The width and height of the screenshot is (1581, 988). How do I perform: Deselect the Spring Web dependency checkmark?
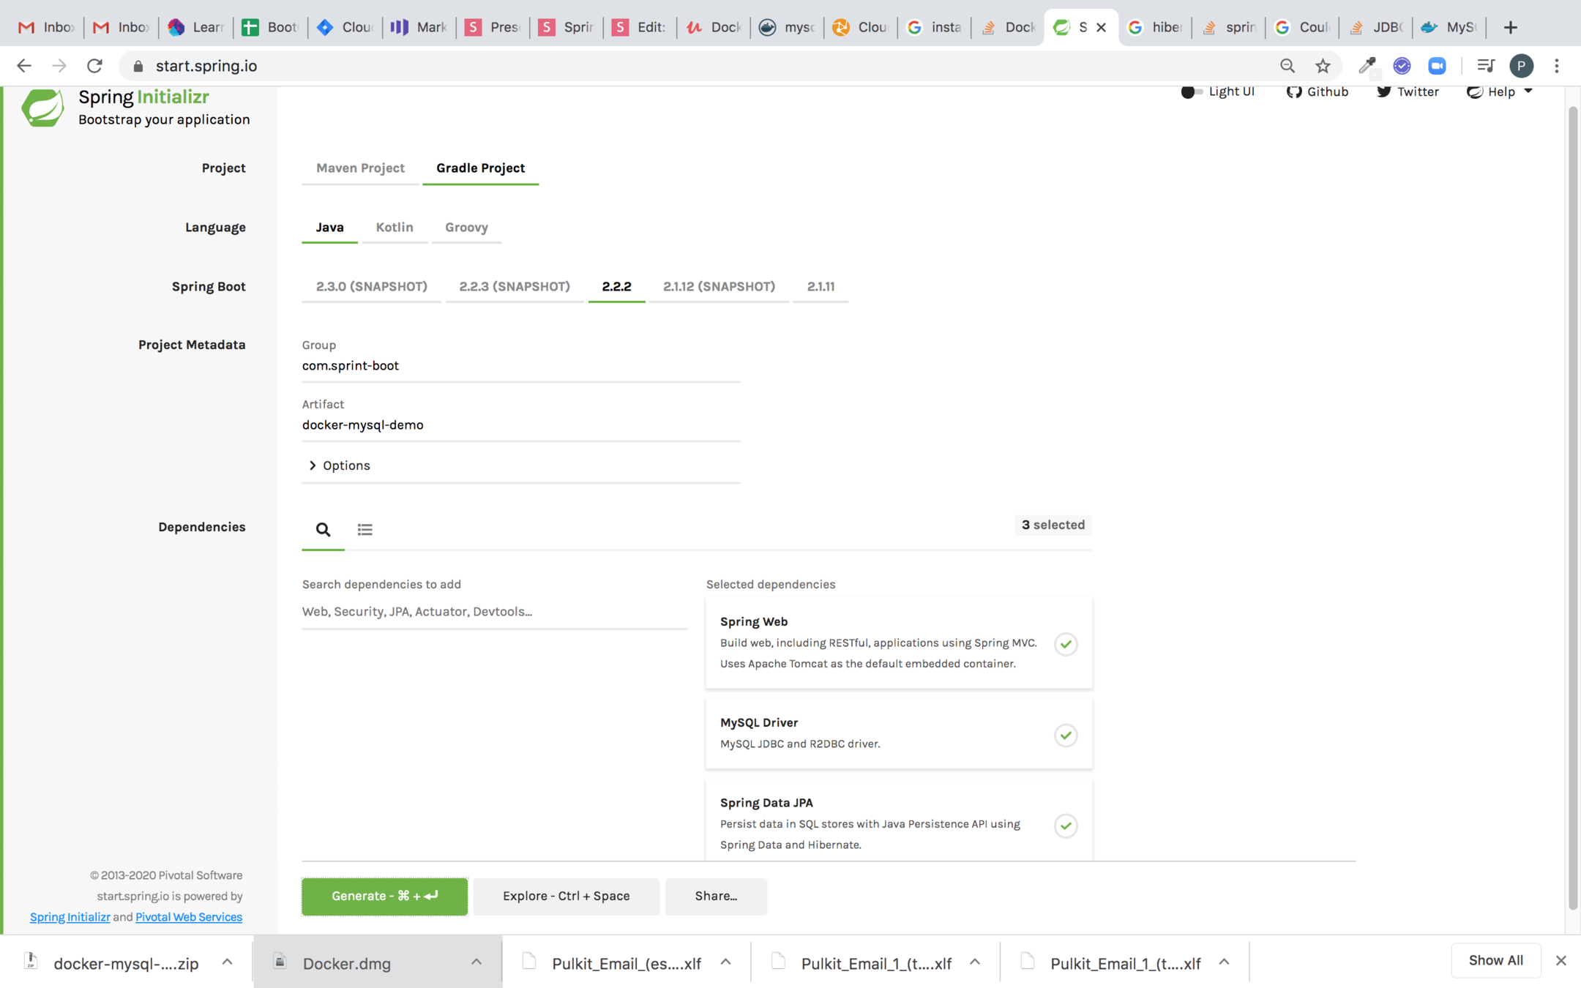click(1066, 644)
